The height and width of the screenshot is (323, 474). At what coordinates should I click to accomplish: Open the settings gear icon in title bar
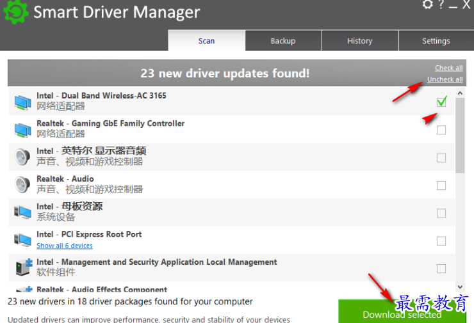[x=427, y=4]
